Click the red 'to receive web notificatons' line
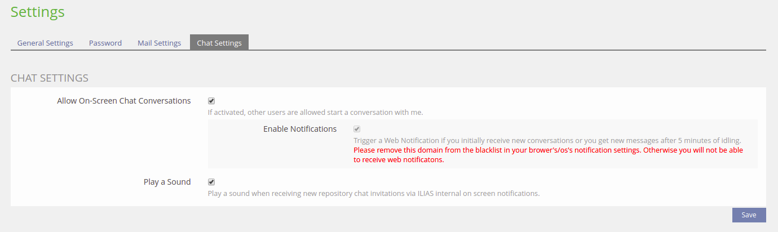 [399, 160]
